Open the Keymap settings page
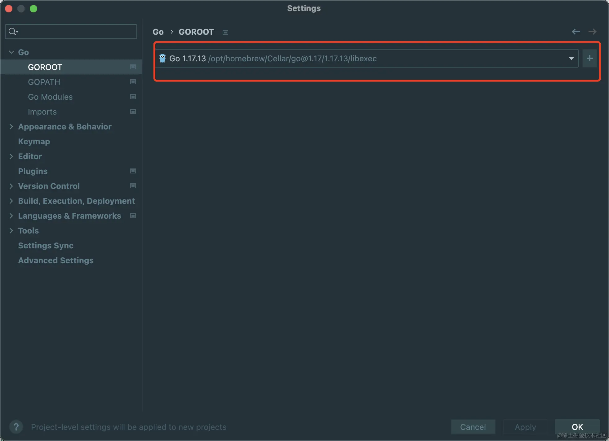Viewport: 609px width, 441px height. click(x=34, y=142)
